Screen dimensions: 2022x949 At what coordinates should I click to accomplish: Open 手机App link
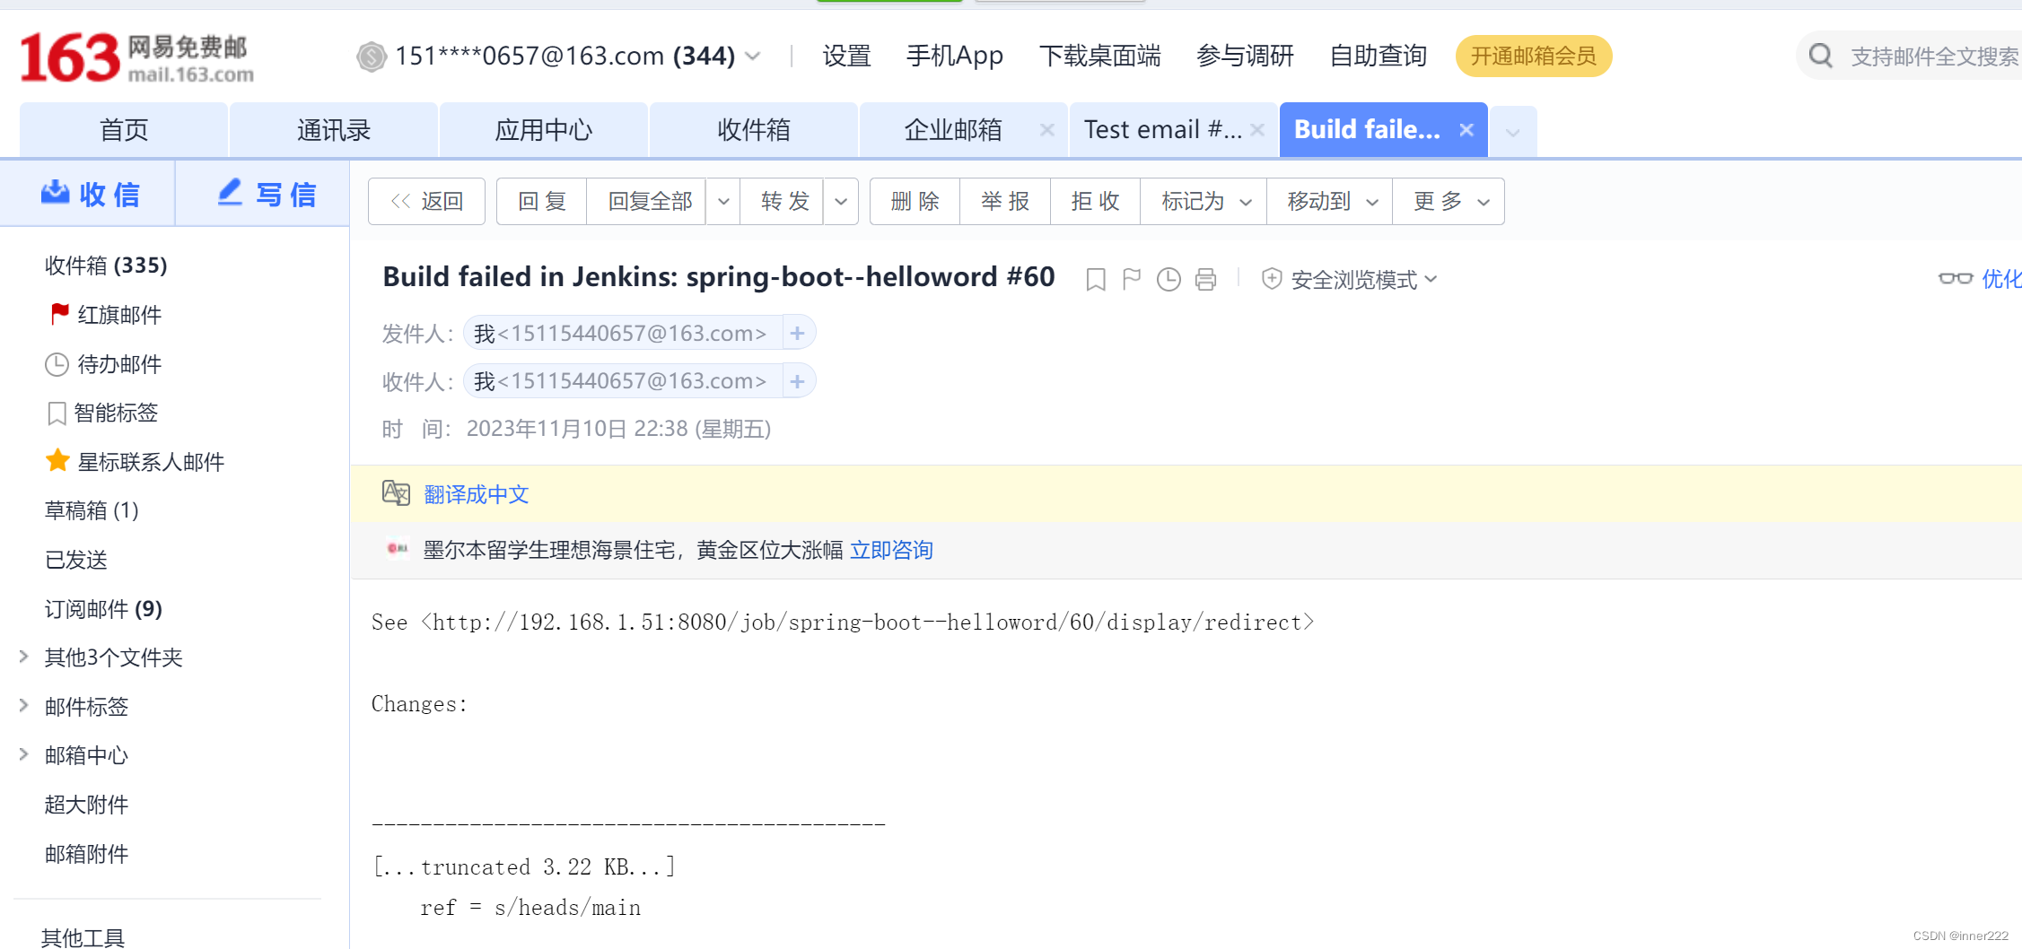point(955,57)
